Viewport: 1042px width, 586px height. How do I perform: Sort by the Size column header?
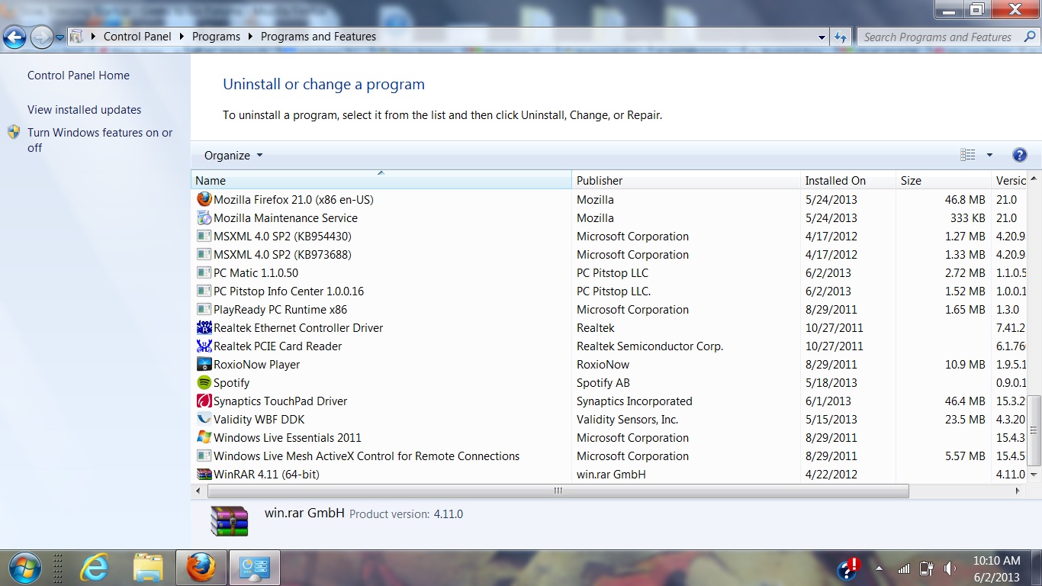[944, 180]
